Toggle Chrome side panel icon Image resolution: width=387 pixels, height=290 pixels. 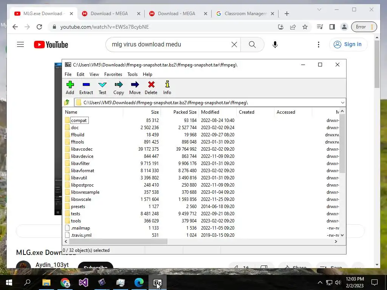point(332,27)
